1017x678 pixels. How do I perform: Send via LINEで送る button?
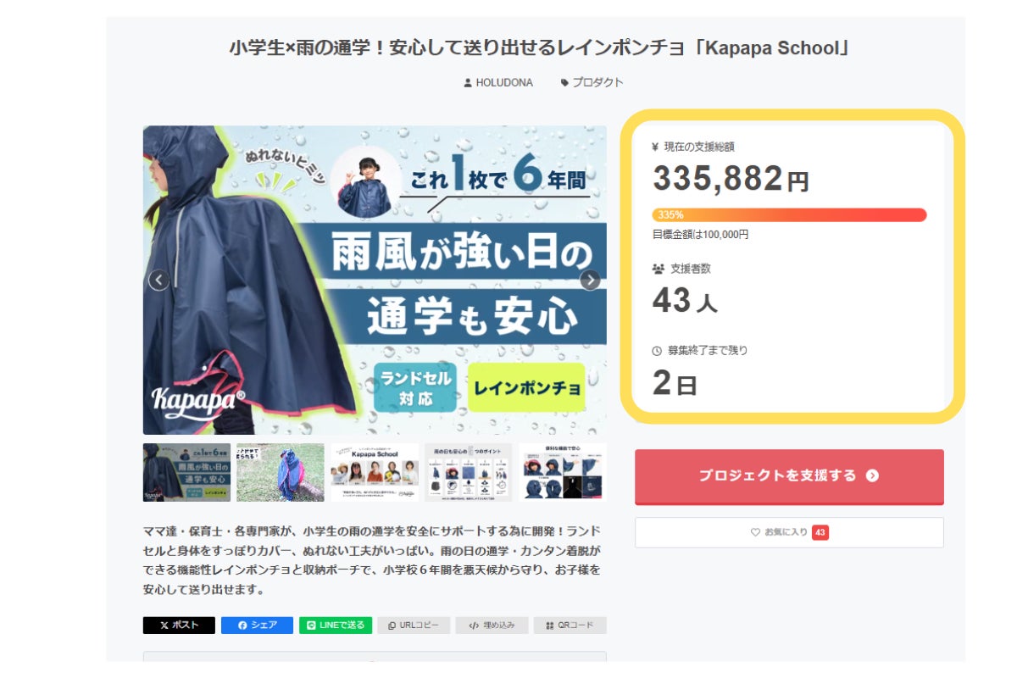pyautogui.click(x=336, y=625)
